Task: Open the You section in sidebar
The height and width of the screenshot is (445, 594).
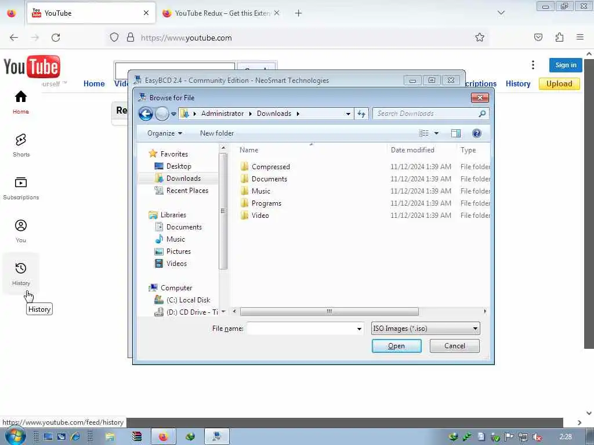Action: coord(21,231)
